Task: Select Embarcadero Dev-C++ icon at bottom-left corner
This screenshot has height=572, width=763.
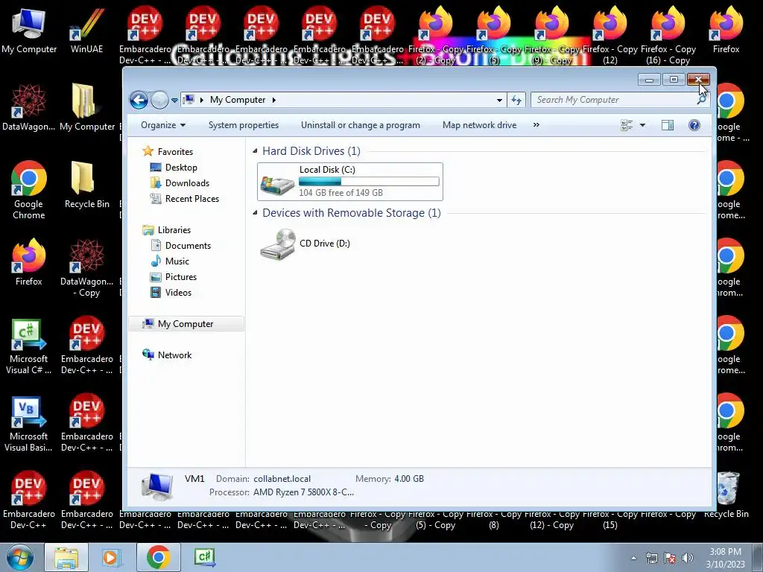Action: (x=29, y=501)
